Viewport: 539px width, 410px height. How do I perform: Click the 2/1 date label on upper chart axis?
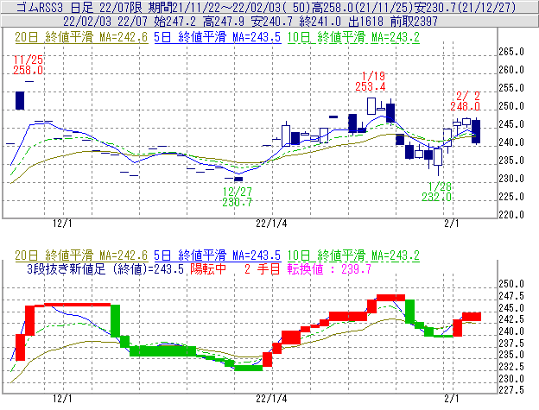coord(452,224)
